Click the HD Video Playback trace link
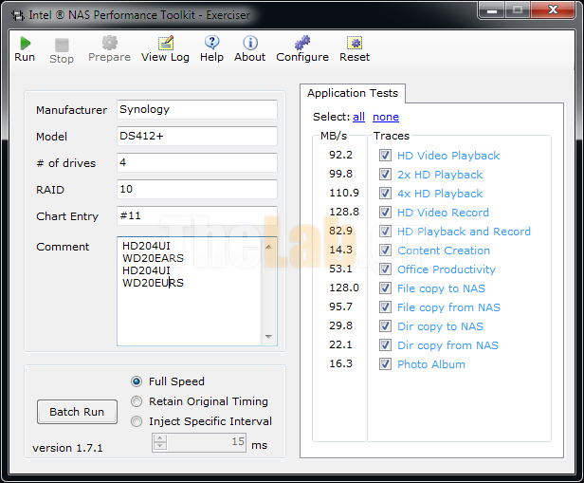Screen dimensions: 584x483 coord(448,156)
